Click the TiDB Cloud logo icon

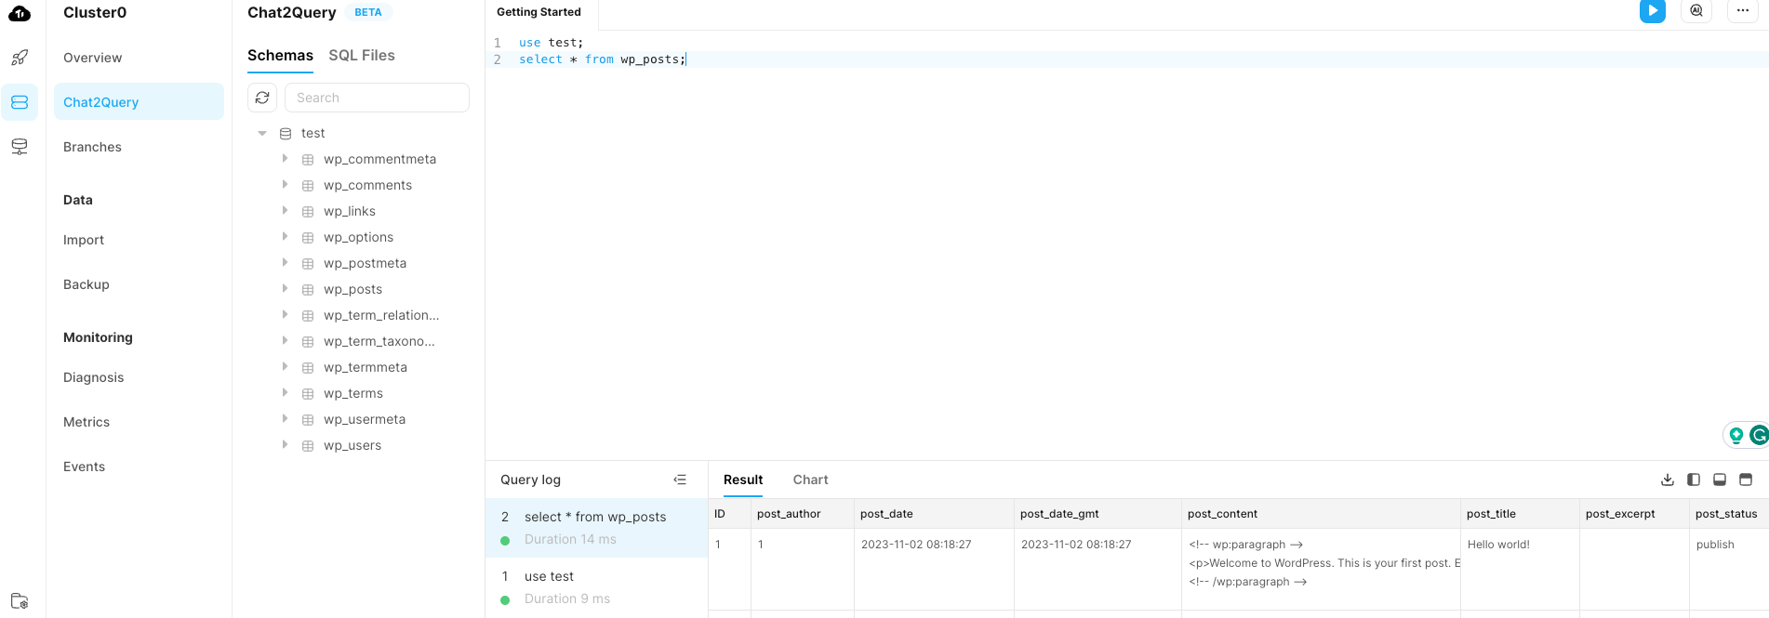pyautogui.click(x=20, y=13)
